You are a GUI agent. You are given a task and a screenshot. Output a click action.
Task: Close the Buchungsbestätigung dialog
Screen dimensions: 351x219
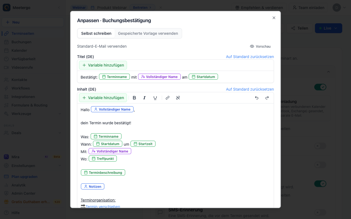274,18
